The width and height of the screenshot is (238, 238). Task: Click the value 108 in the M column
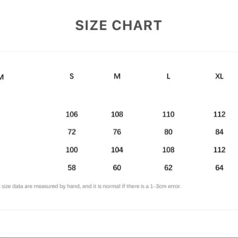click(x=117, y=114)
